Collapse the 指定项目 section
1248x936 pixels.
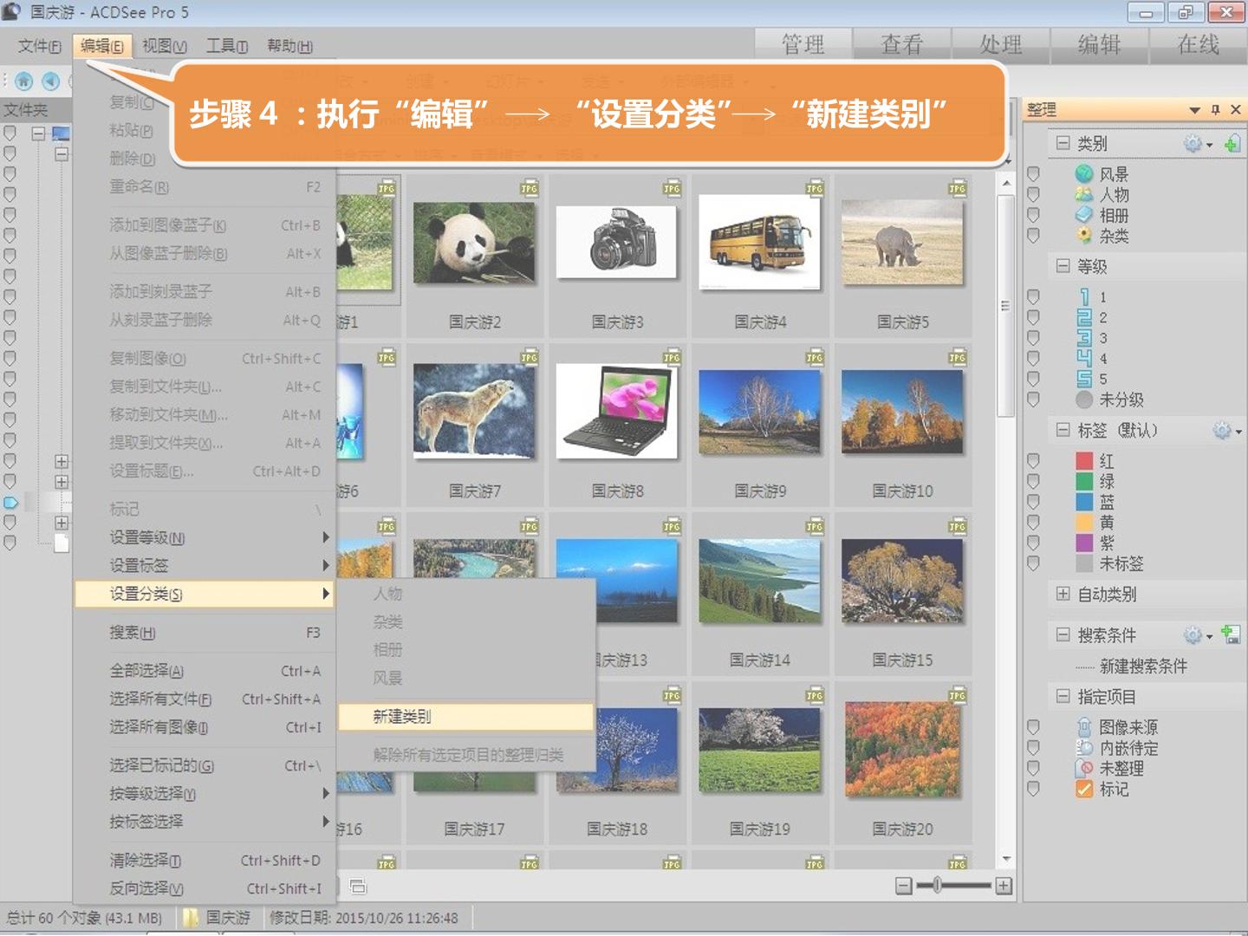click(1063, 697)
